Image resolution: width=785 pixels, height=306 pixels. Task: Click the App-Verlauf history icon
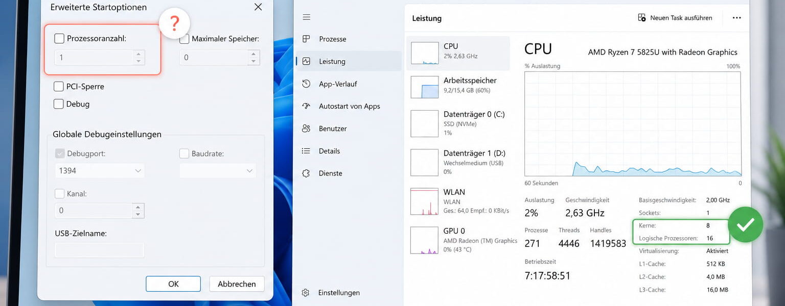(306, 84)
